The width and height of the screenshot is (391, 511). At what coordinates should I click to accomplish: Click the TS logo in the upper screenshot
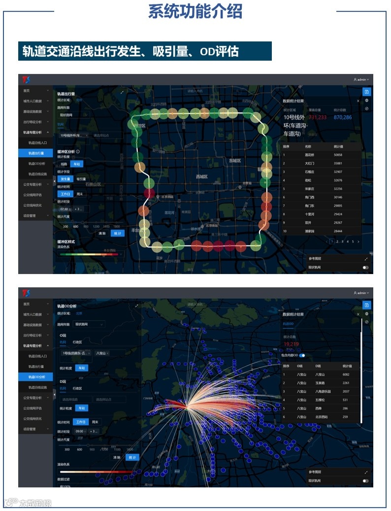click(26, 80)
